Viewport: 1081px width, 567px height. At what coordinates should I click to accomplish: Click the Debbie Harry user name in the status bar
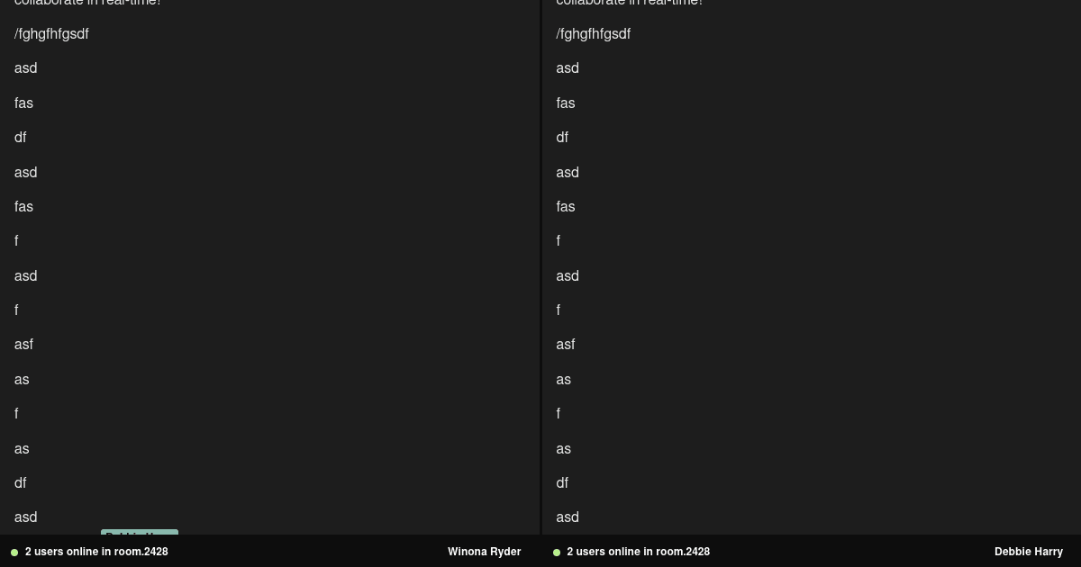pos(1028,552)
